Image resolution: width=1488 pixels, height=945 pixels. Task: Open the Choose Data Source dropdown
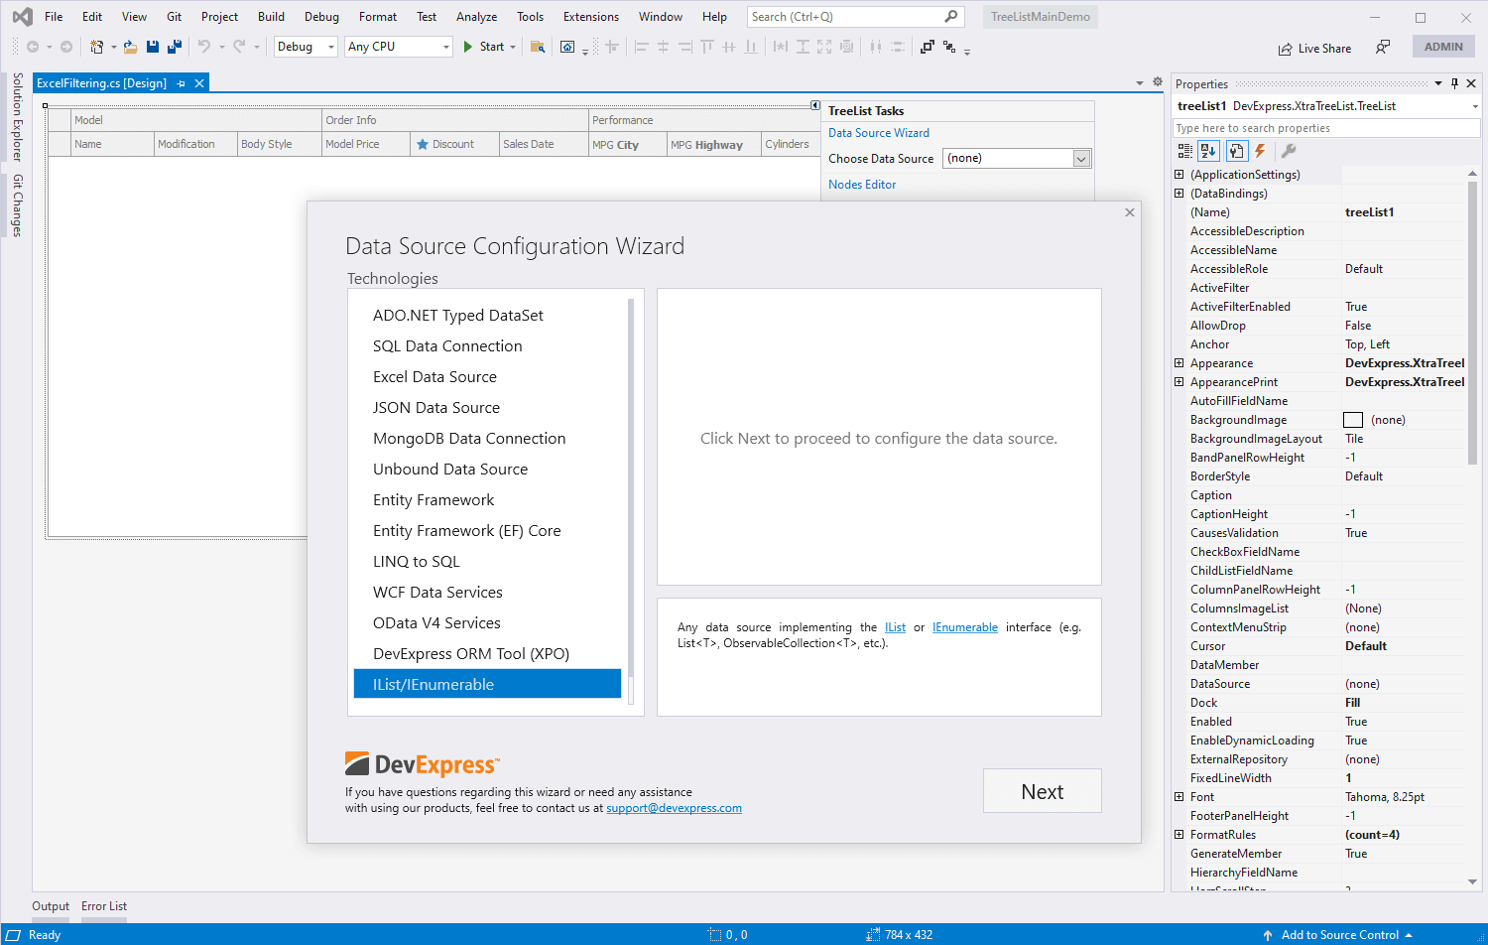coord(1081,159)
